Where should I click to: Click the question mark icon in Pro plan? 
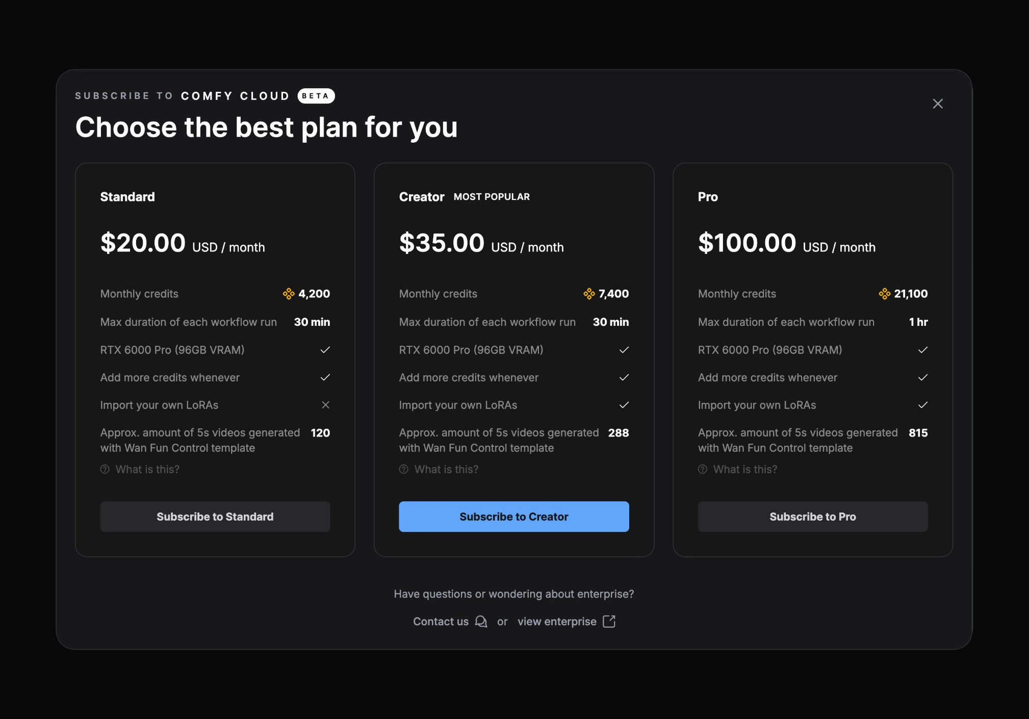coord(702,469)
